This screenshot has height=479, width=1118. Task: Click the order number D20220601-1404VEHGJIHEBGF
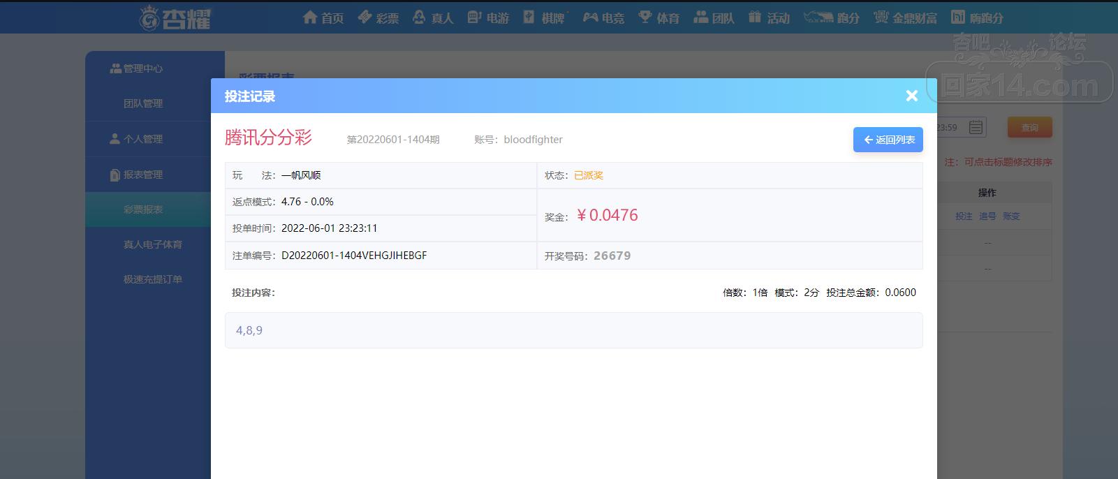point(354,256)
